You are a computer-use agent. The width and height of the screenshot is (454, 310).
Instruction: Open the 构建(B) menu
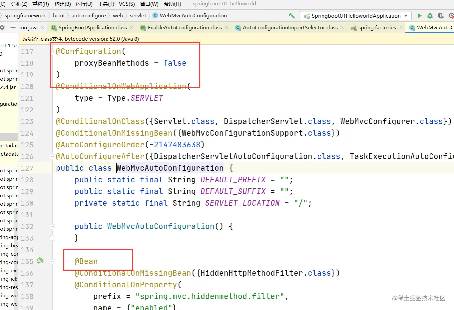tap(63, 4)
